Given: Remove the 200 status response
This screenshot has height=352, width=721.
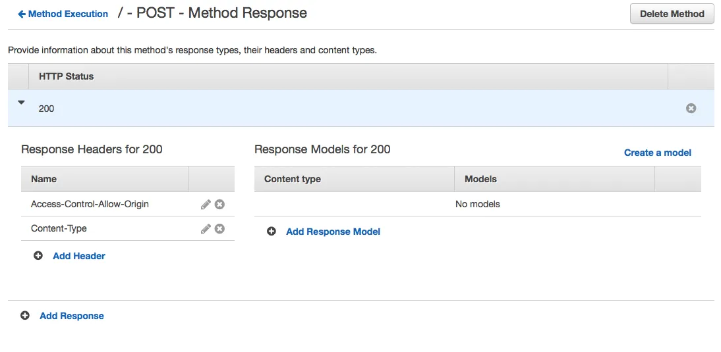Looking at the screenshot, I should click(691, 109).
